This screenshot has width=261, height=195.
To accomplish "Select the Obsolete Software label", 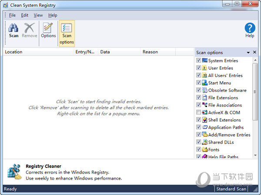I will (x=227, y=90).
